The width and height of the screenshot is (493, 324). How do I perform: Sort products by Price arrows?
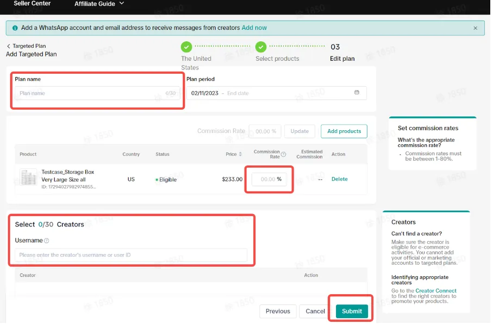(x=240, y=154)
